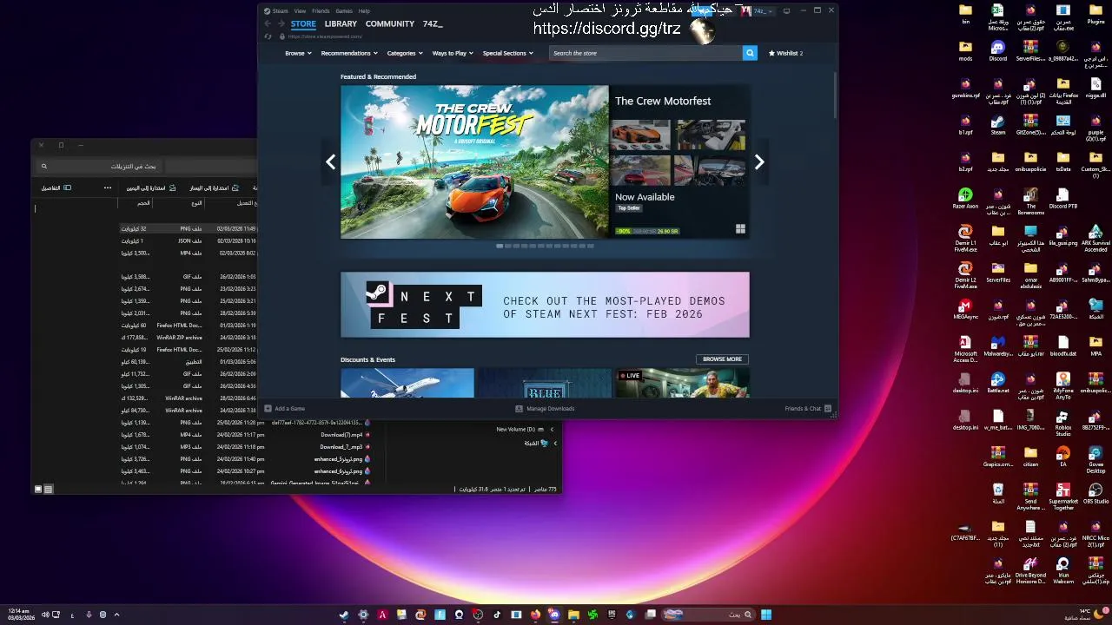Click Add a Game
The height and width of the screenshot is (625, 1112).
(x=285, y=409)
